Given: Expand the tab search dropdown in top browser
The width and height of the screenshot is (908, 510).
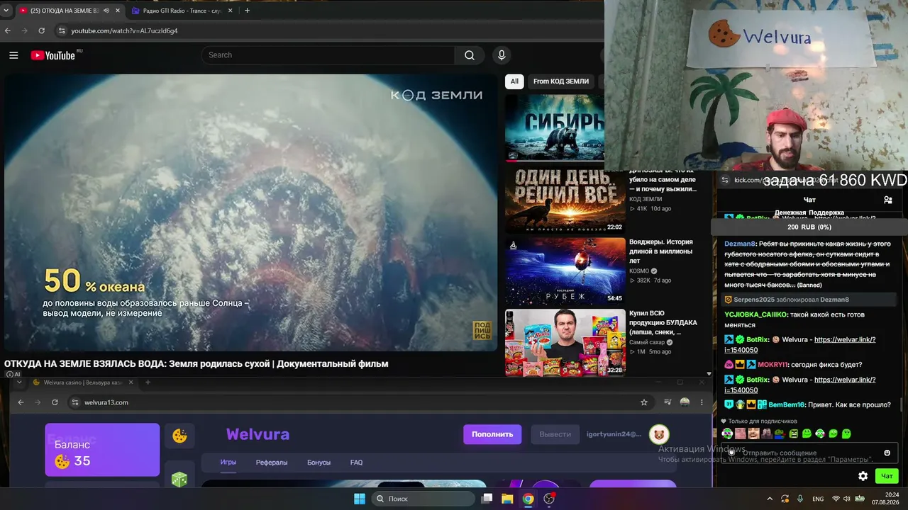Looking at the screenshot, I should (x=6, y=11).
